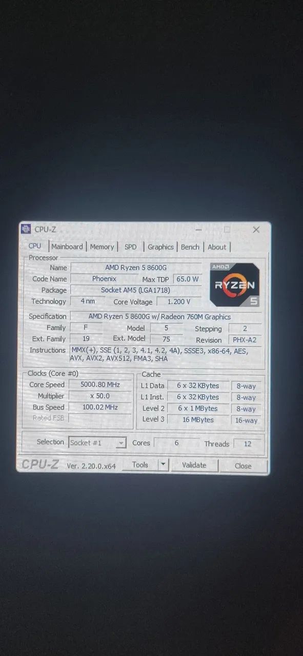The height and width of the screenshot is (656, 303).
Task: Click the Level 3 value '16 MBytes'
Action: pos(198,420)
